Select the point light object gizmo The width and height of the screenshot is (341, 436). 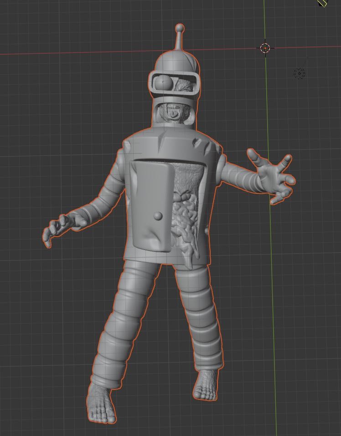(x=300, y=74)
